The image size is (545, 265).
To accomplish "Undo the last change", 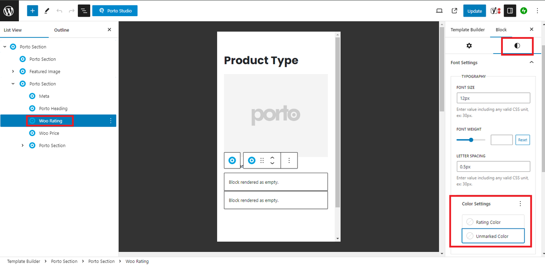I will [59, 11].
